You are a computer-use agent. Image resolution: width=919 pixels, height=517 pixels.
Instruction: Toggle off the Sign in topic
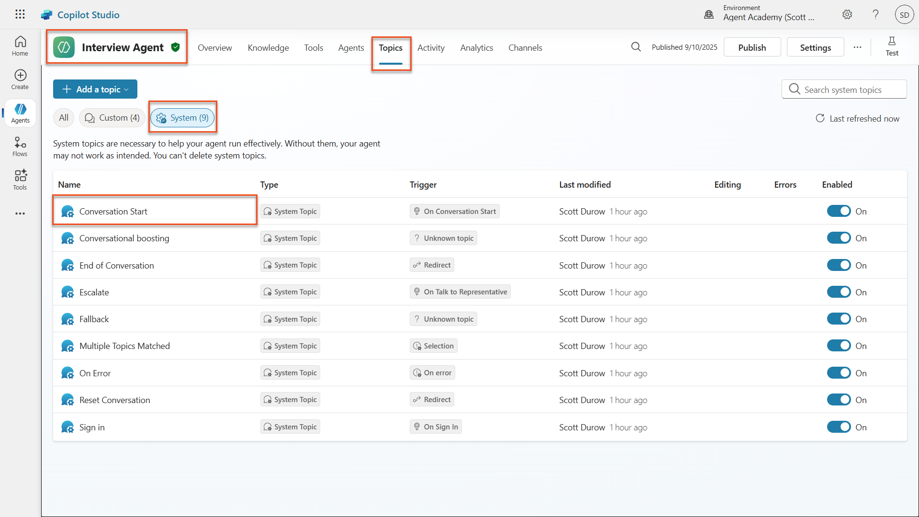[839, 427]
